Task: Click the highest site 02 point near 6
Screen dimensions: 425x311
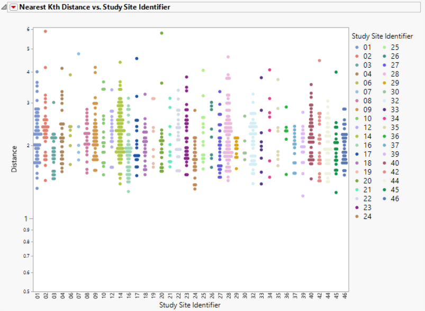Action: (x=46, y=31)
